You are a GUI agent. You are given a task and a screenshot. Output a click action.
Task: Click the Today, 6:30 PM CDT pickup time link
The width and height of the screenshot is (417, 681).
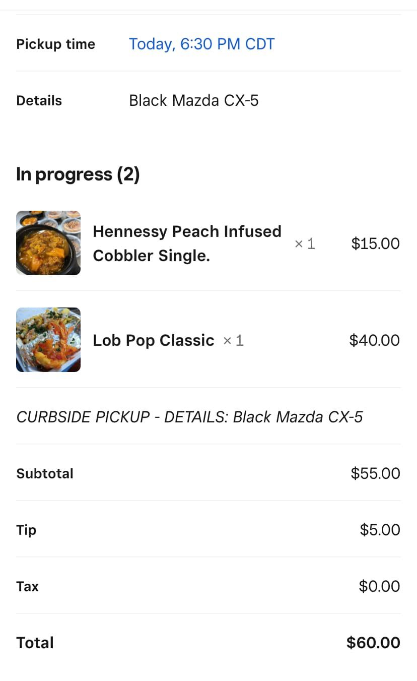pyautogui.click(x=201, y=44)
